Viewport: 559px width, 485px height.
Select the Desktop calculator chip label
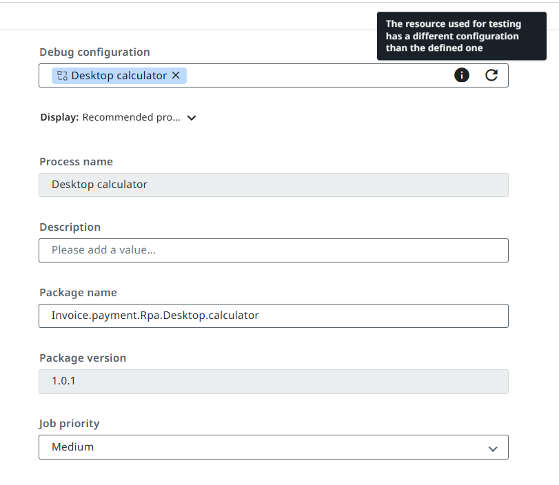[119, 76]
